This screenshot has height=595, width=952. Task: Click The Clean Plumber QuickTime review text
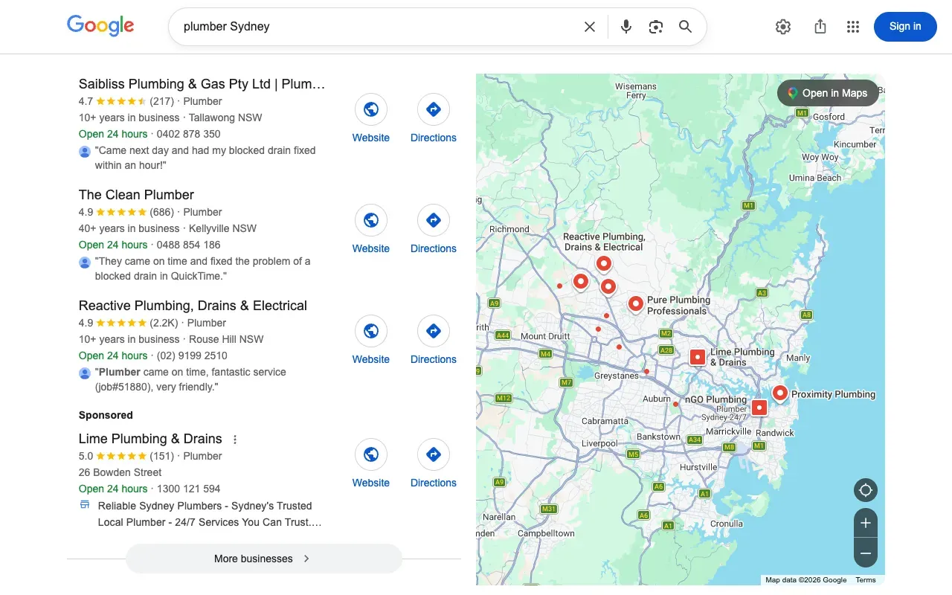point(203,268)
